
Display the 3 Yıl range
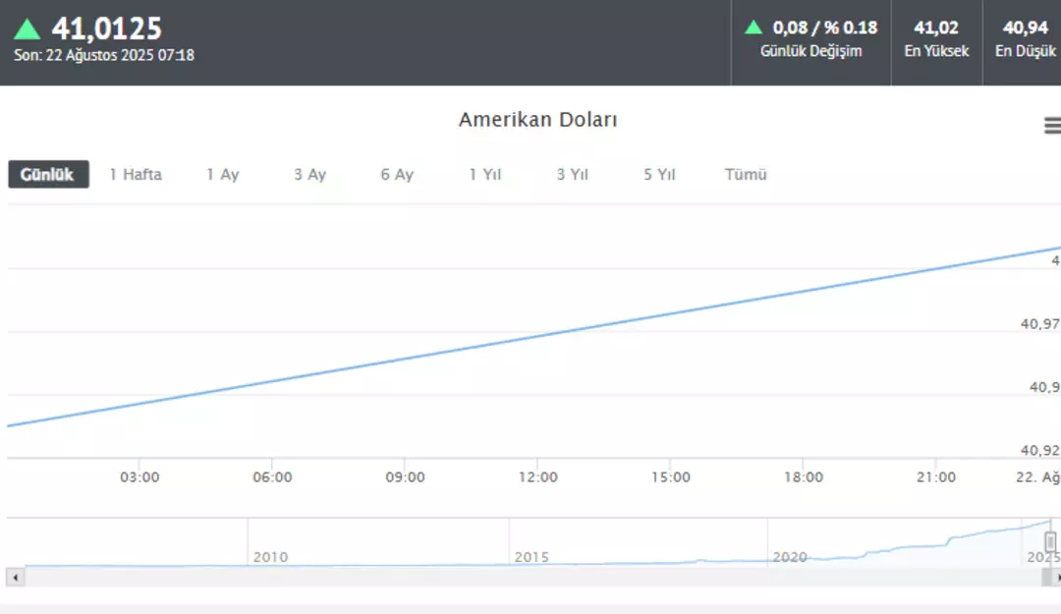(573, 175)
